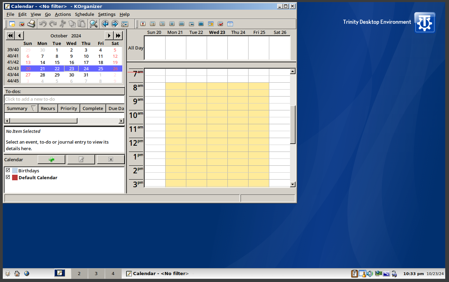
Task: Open the Actions menu
Action: coord(63,14)
